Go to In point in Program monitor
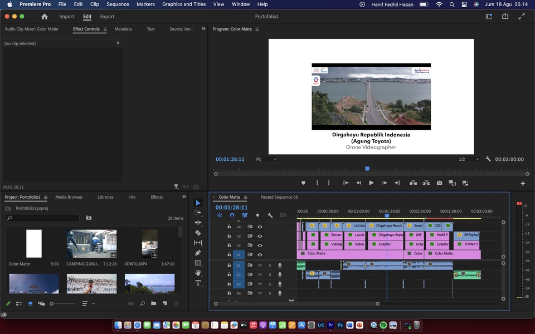The width and height of the screenshot is (535, 334). click(x=346, y=183)
